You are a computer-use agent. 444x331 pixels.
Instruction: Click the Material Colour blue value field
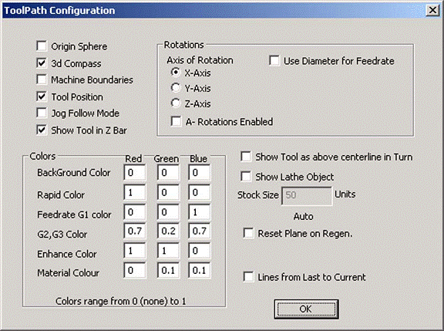(200, 270)
